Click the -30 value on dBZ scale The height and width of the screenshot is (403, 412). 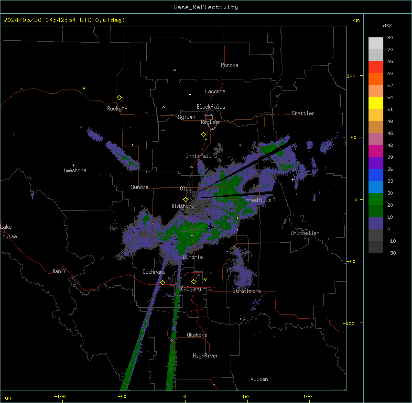click(391, 253)
